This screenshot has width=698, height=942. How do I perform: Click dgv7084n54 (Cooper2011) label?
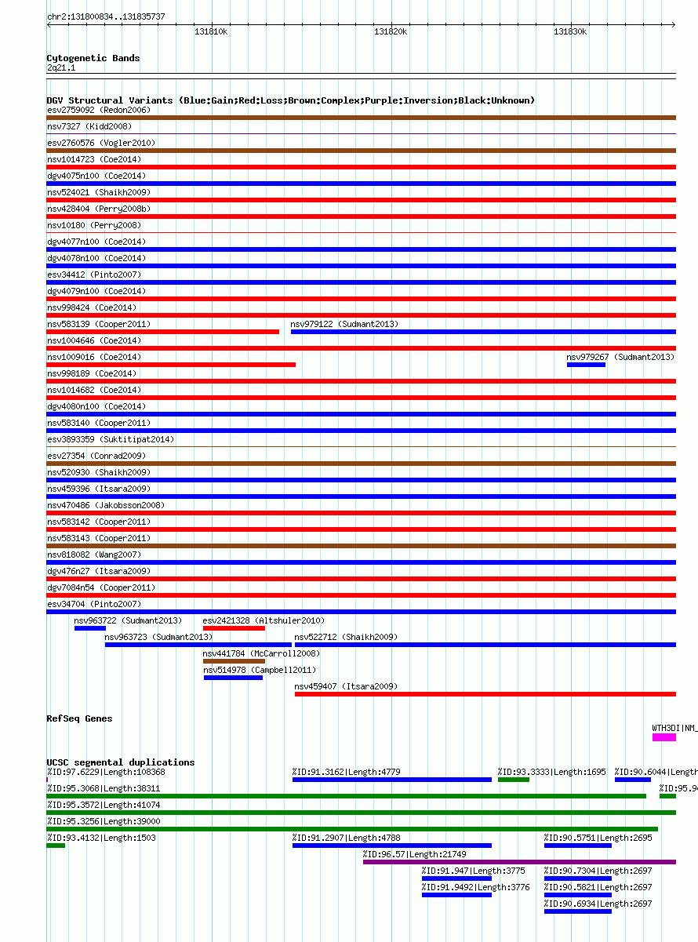(x=101, y=587)
